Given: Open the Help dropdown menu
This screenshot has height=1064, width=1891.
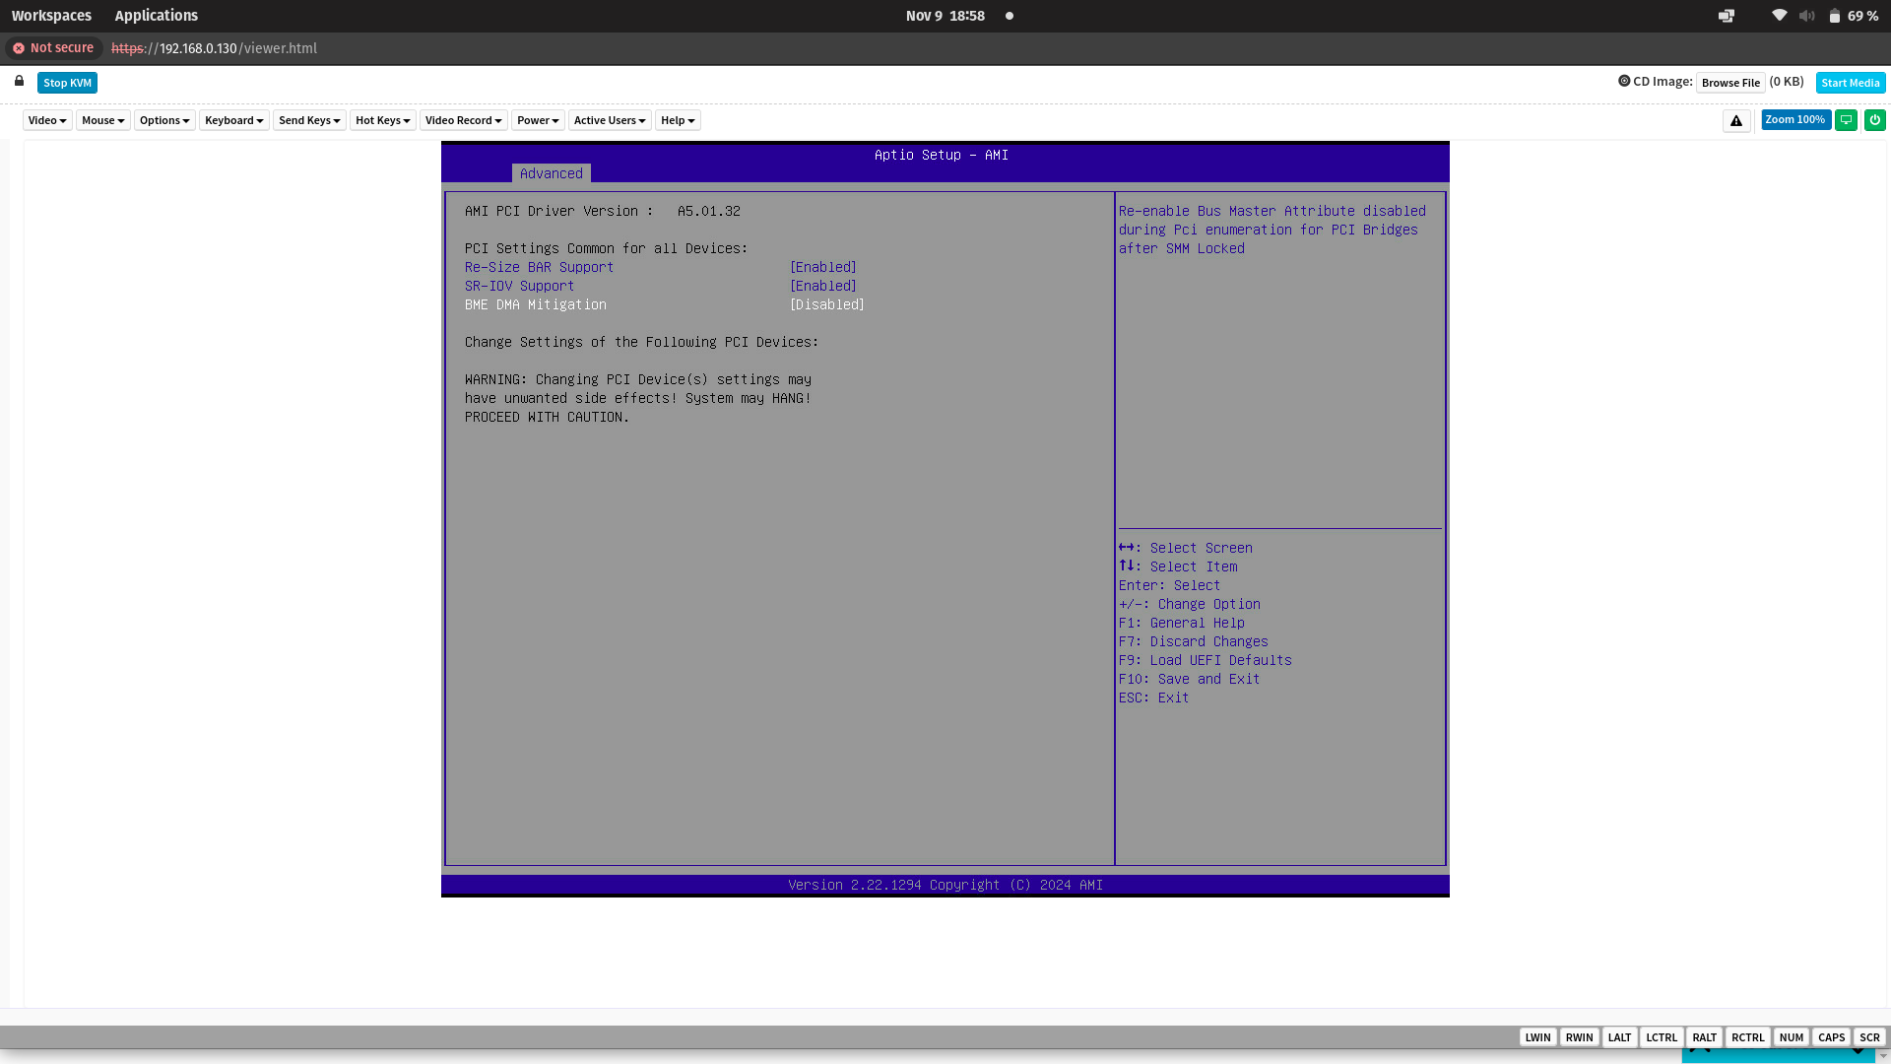Looking at the screenshot, I should click(x=678, y=120).
